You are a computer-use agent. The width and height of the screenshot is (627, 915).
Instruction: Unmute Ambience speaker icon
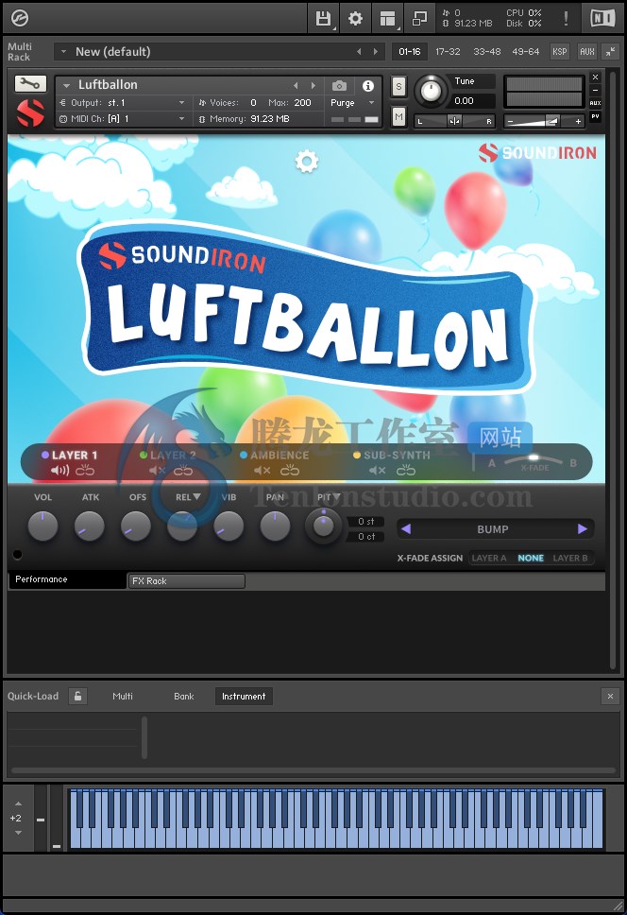coord(262,470)
